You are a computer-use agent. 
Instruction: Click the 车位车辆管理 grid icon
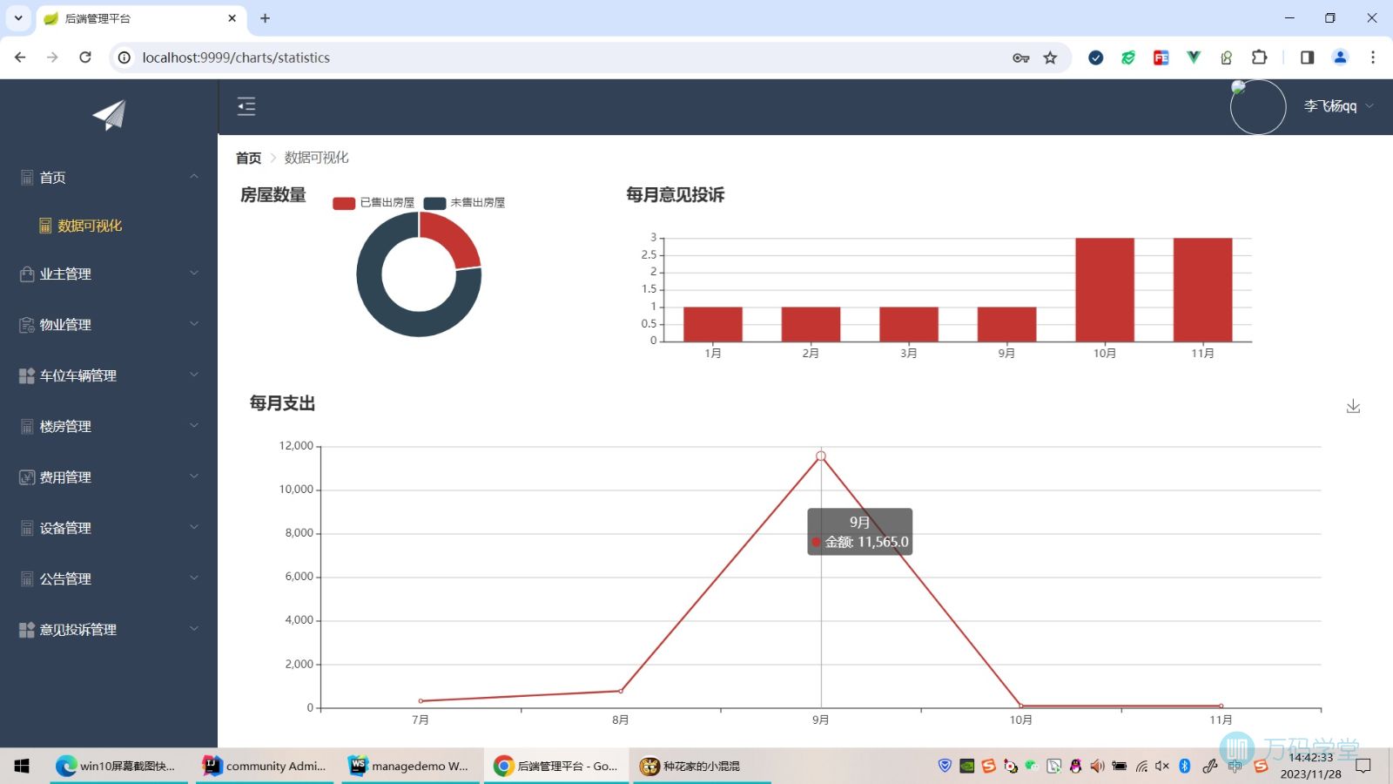(x=27, y=375)
